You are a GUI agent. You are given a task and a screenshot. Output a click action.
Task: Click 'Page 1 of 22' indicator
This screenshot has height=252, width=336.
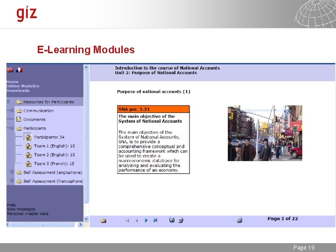[x=282, y=218]
